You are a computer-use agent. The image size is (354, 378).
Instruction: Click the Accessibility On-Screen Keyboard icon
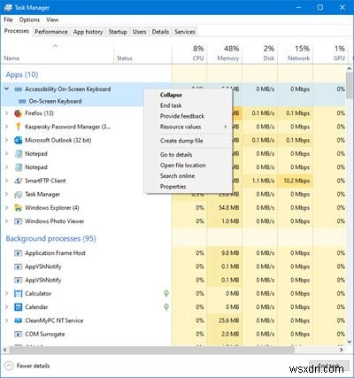[19, 89]
